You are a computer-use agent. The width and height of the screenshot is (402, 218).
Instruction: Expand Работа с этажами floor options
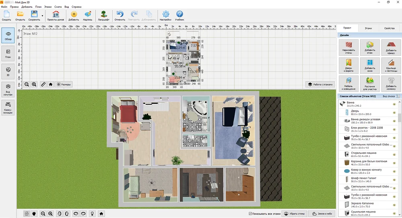[x=320, y=84]
